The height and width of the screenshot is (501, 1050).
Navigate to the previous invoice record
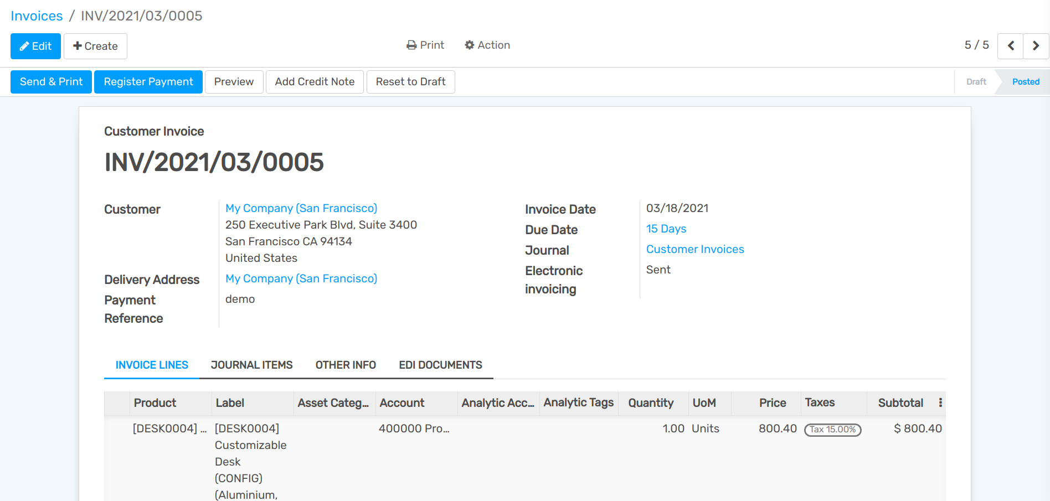click(1010, 46)
